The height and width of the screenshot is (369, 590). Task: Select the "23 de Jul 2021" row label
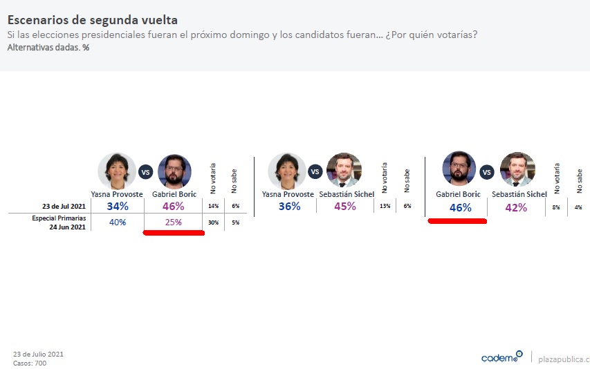tap(63, 207)
